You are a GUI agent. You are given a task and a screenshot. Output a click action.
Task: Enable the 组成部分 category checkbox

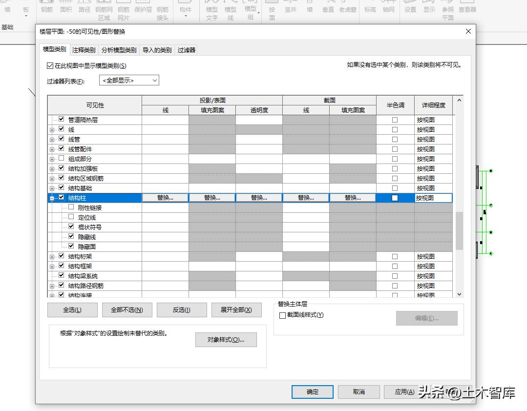pos(61,158)
